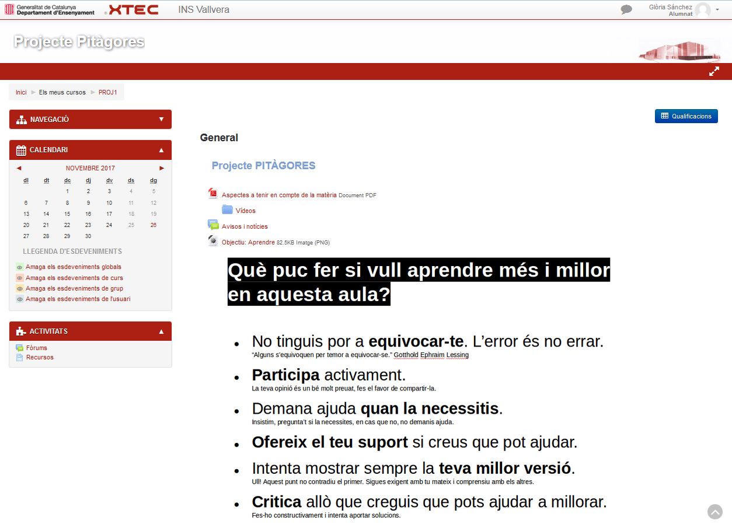Viewport: 732px width, 524px height.
Task: Open user menu dropdown next to avatar
Action: [717, 10]
